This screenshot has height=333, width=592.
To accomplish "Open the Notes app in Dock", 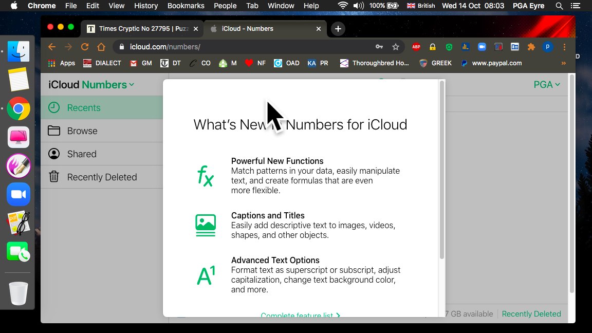I will coord(18,80).
